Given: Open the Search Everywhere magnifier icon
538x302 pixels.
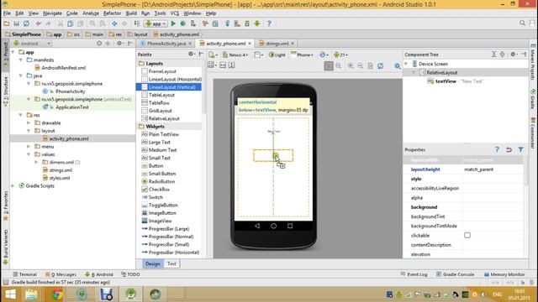Looking at the screenshot, I should [522, 23].
